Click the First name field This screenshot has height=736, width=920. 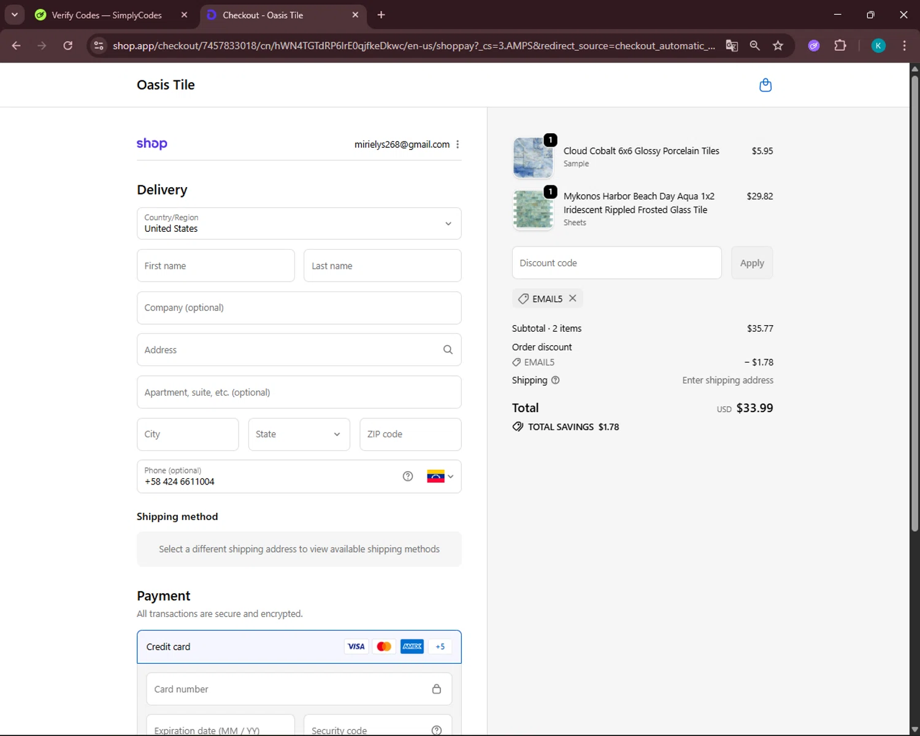click(215, 266)
